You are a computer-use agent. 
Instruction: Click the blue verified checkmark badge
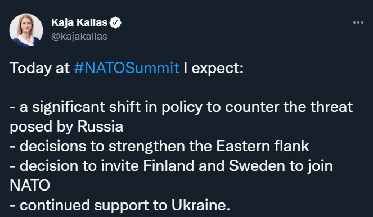(x=115, y=22)
